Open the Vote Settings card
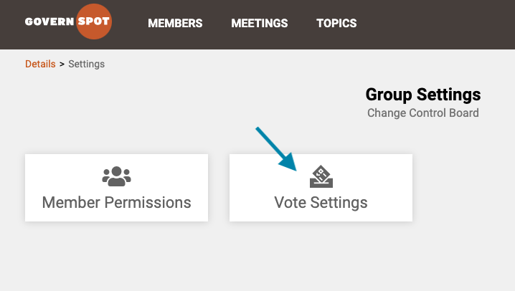This screenshot has height=291, width=515. tap(321, 188)
